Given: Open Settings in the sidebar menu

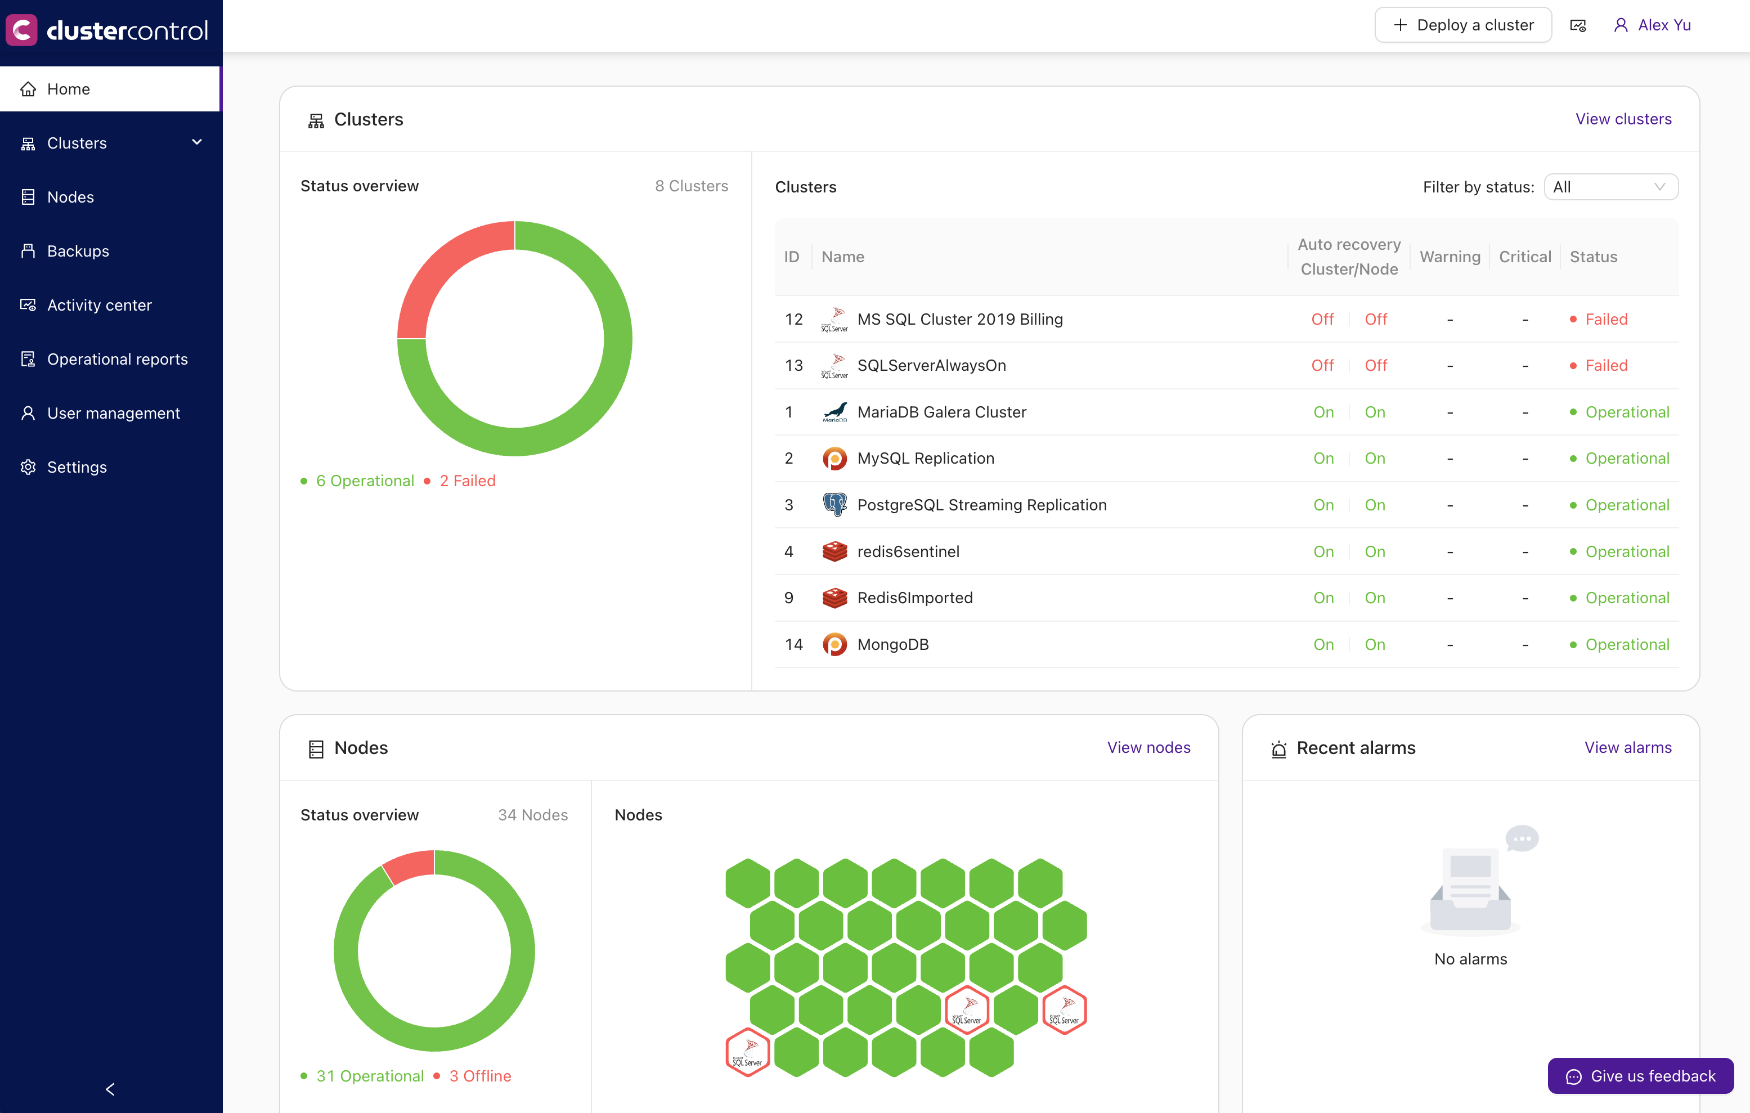Looking at the screenshot, I should (x=110, y=467).
